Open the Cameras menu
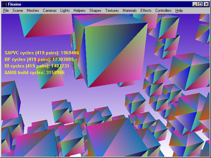This screenshot has height=158, width=211. [50, 11]
